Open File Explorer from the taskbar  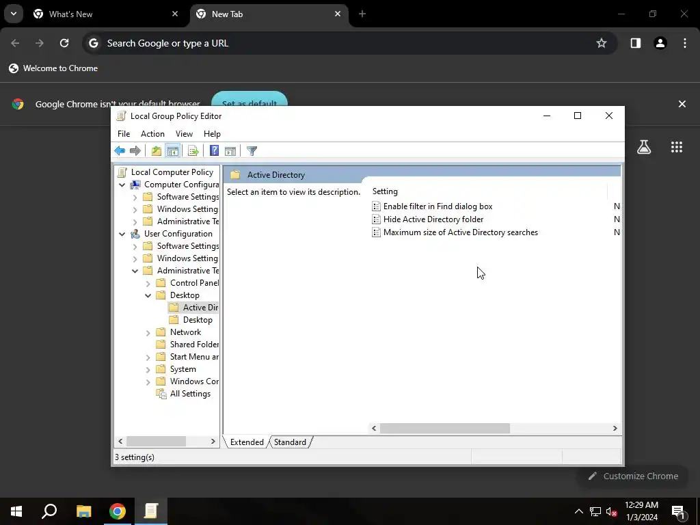point(83,511)
